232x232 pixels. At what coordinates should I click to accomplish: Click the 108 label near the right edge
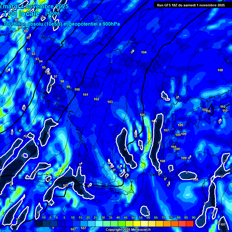click(x=220, y=70)
